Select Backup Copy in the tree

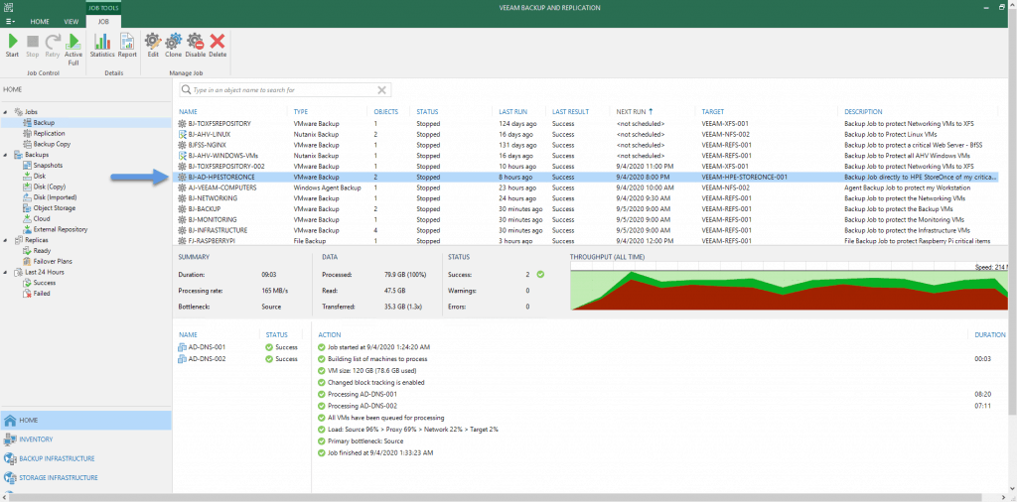point(46,144)
